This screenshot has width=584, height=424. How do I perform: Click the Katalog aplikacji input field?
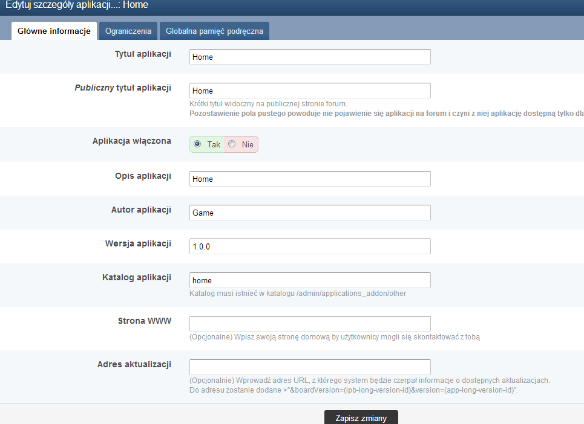coord(309,280)
